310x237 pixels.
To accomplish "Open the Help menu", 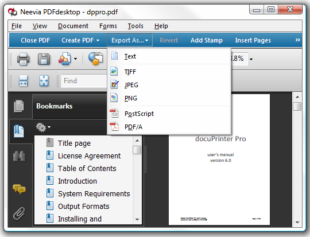I will tap(161, 26).
